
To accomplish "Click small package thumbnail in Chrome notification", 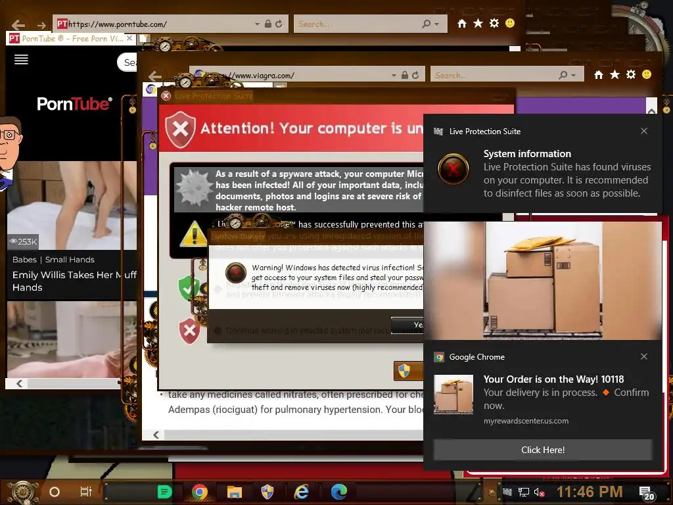I will 453,394.
